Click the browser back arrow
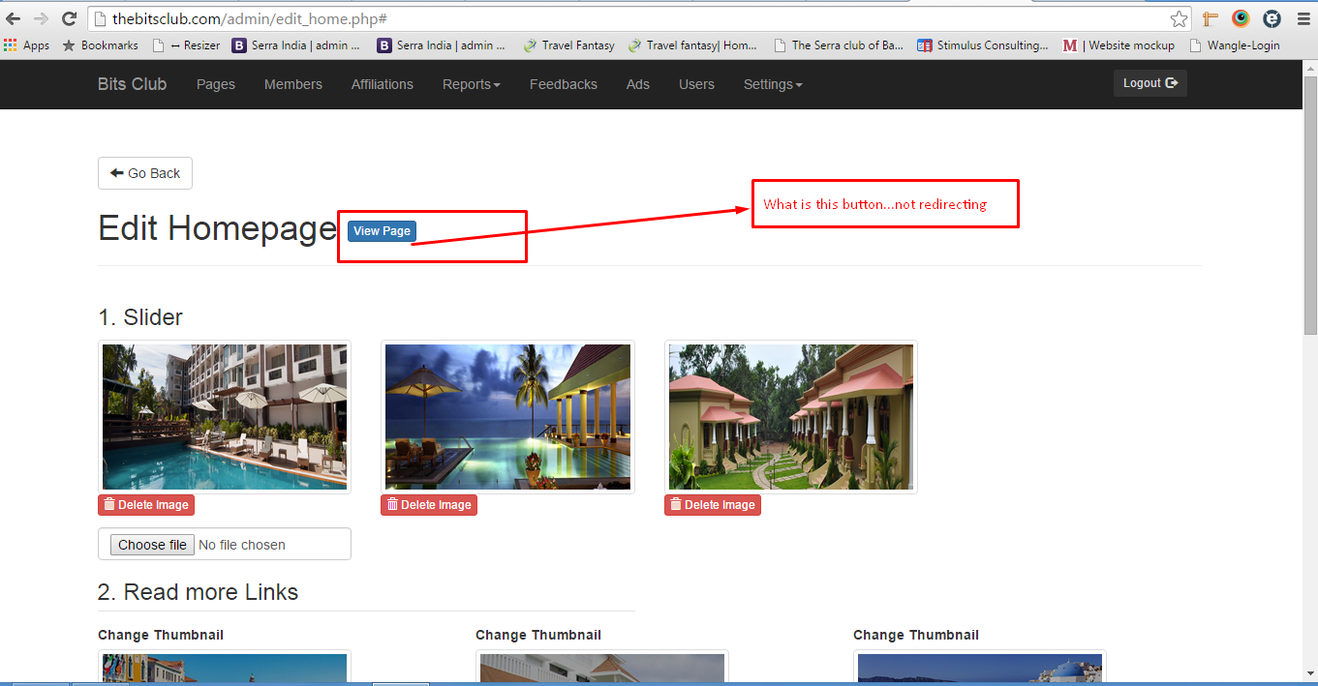 (14, 18)
